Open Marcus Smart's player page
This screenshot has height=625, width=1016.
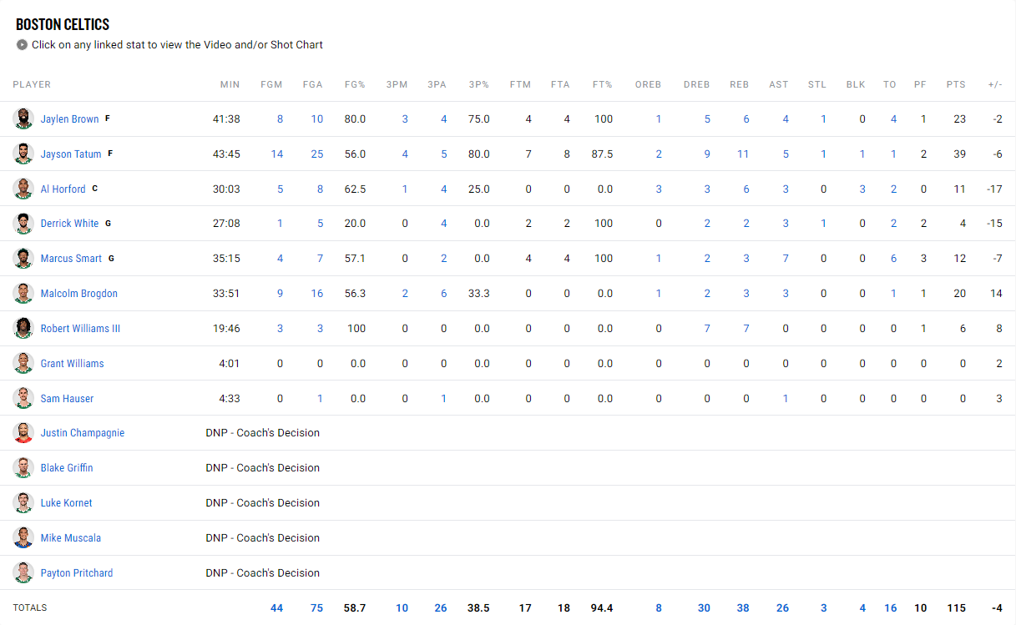(71, 259)
